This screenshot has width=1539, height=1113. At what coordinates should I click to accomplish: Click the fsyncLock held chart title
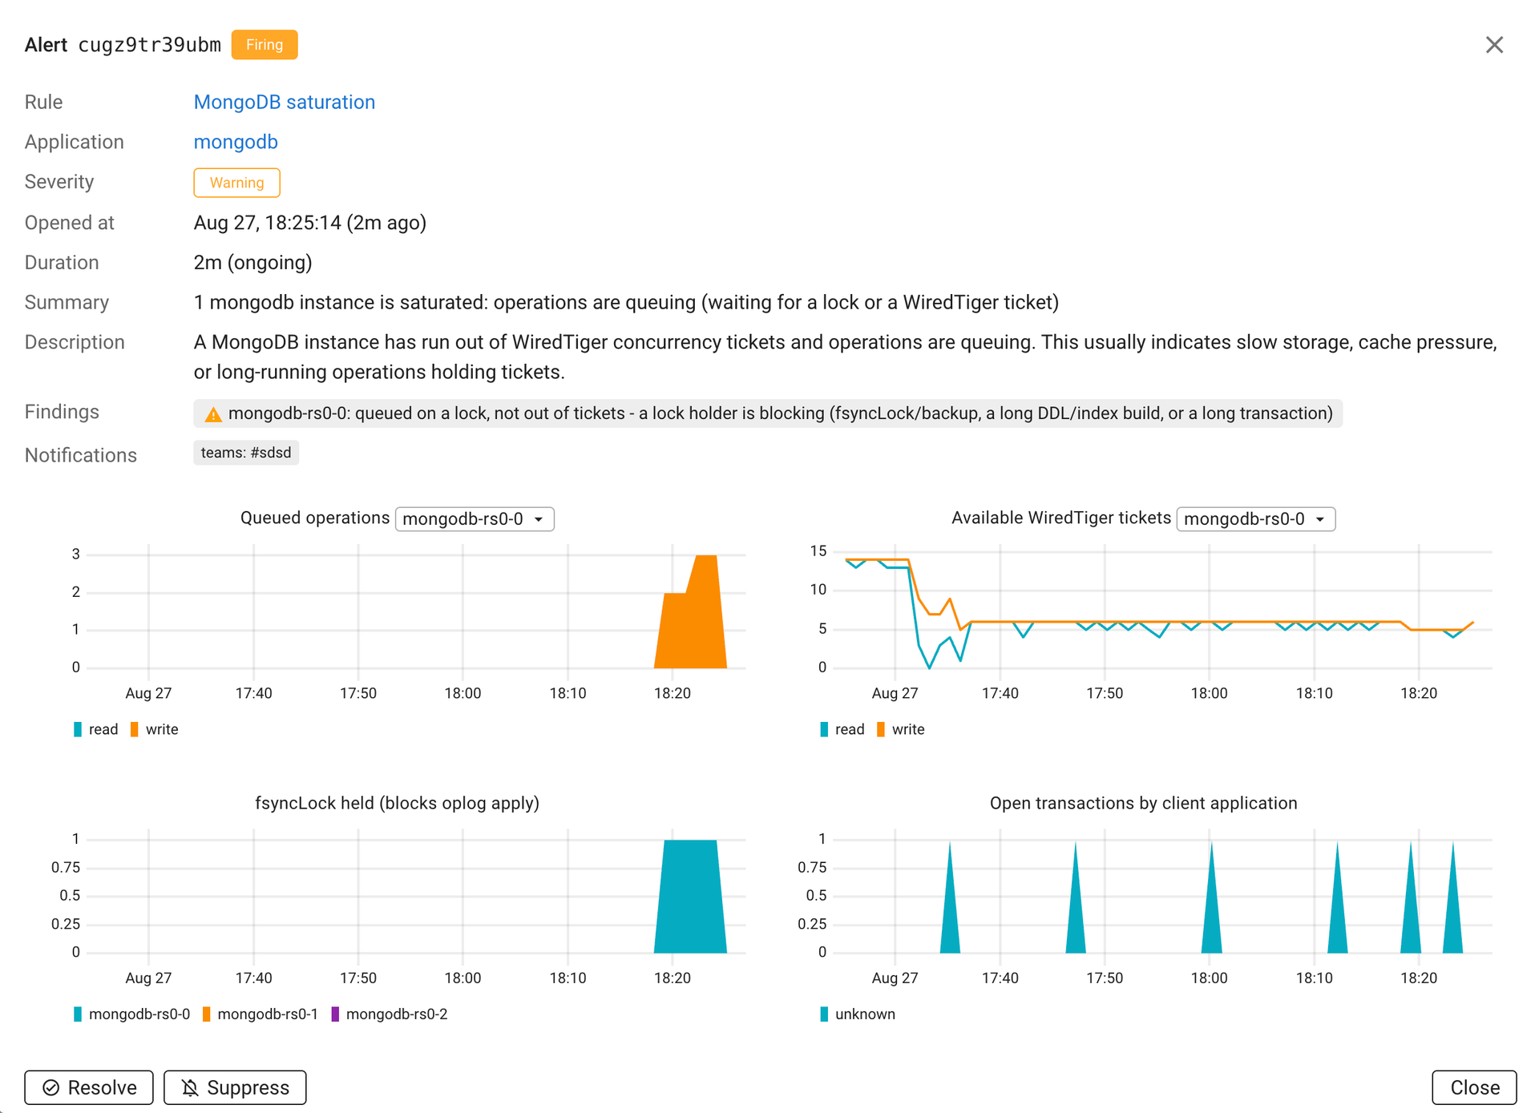397,803
